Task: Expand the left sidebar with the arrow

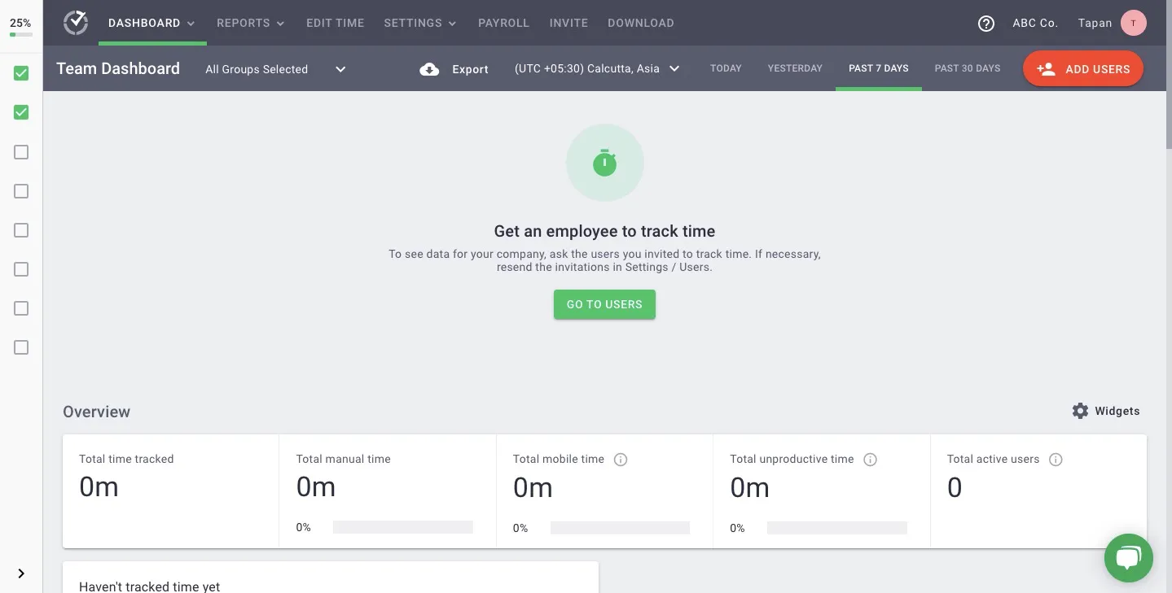Action: [21, 573]
